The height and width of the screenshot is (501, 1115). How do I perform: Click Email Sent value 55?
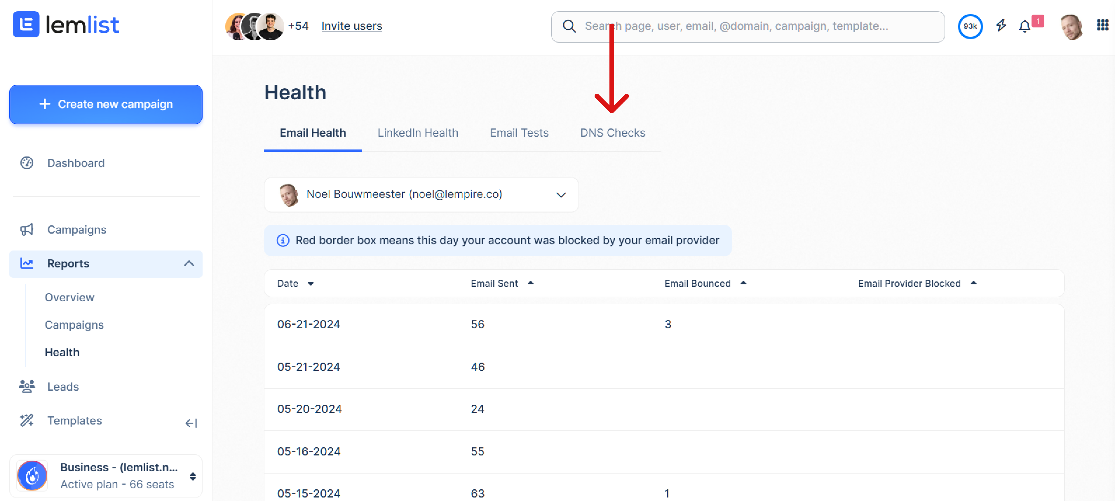pos(478,451)
